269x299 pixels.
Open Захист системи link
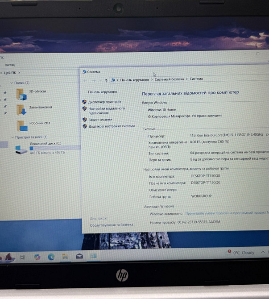pos(100,120)
